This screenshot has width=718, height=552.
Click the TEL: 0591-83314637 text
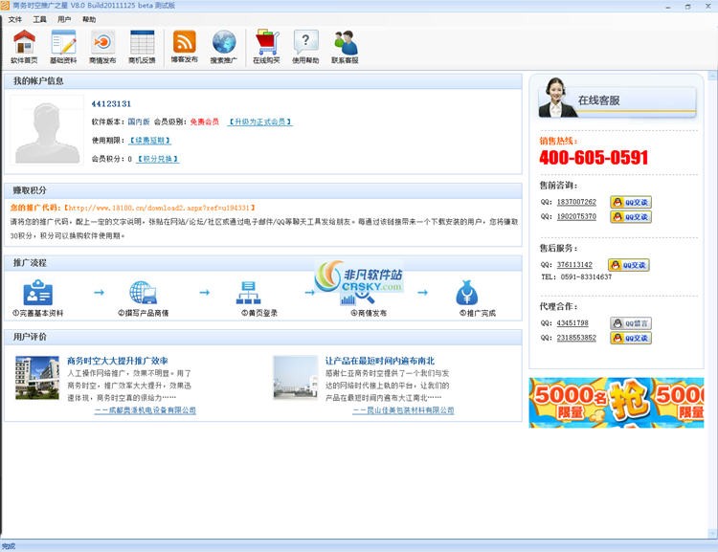click(576, 276)
